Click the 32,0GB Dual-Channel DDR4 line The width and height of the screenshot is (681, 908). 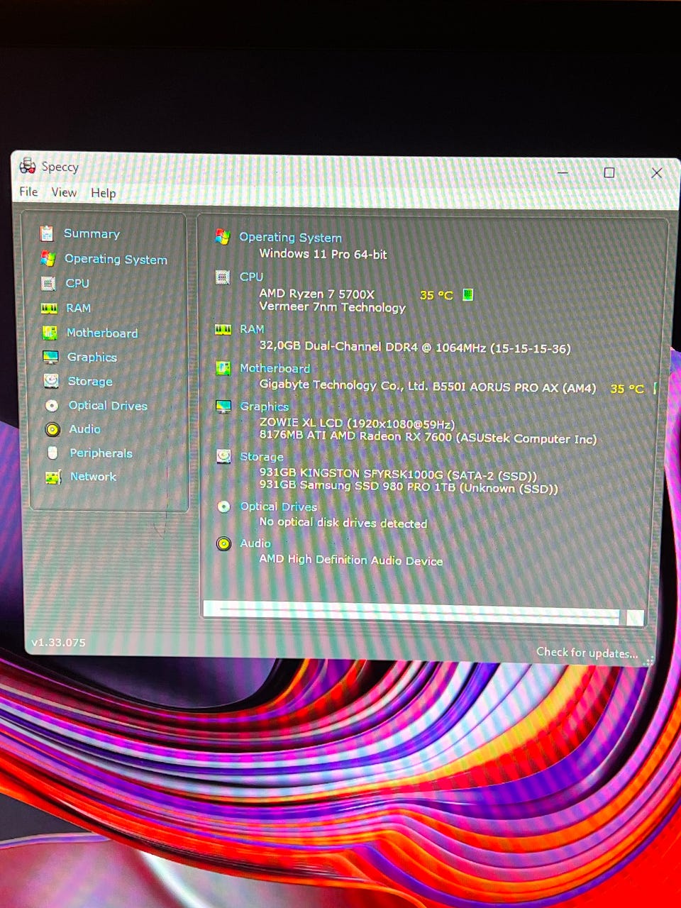(414, 348)
